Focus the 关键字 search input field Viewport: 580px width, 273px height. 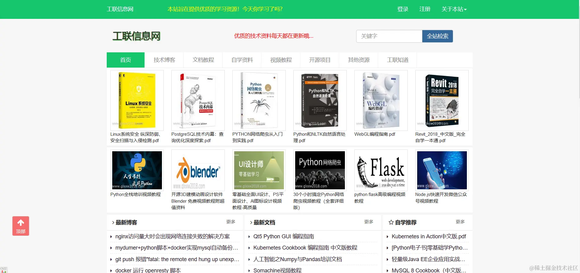(389, 36)
